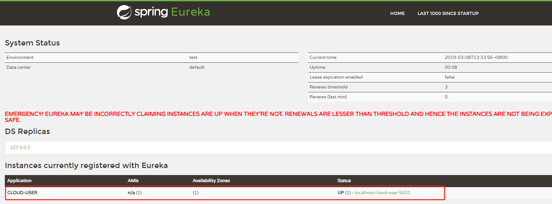Open the HOME nav link
The width and height of the screenshot is (552, 204).
pos(397,13)
